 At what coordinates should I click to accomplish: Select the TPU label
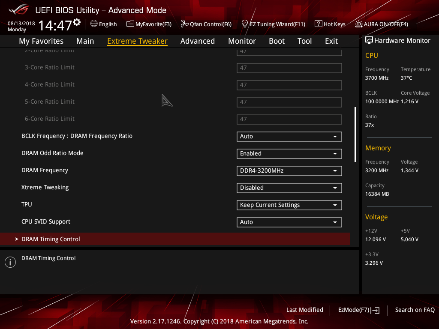[x=27, y=204]
